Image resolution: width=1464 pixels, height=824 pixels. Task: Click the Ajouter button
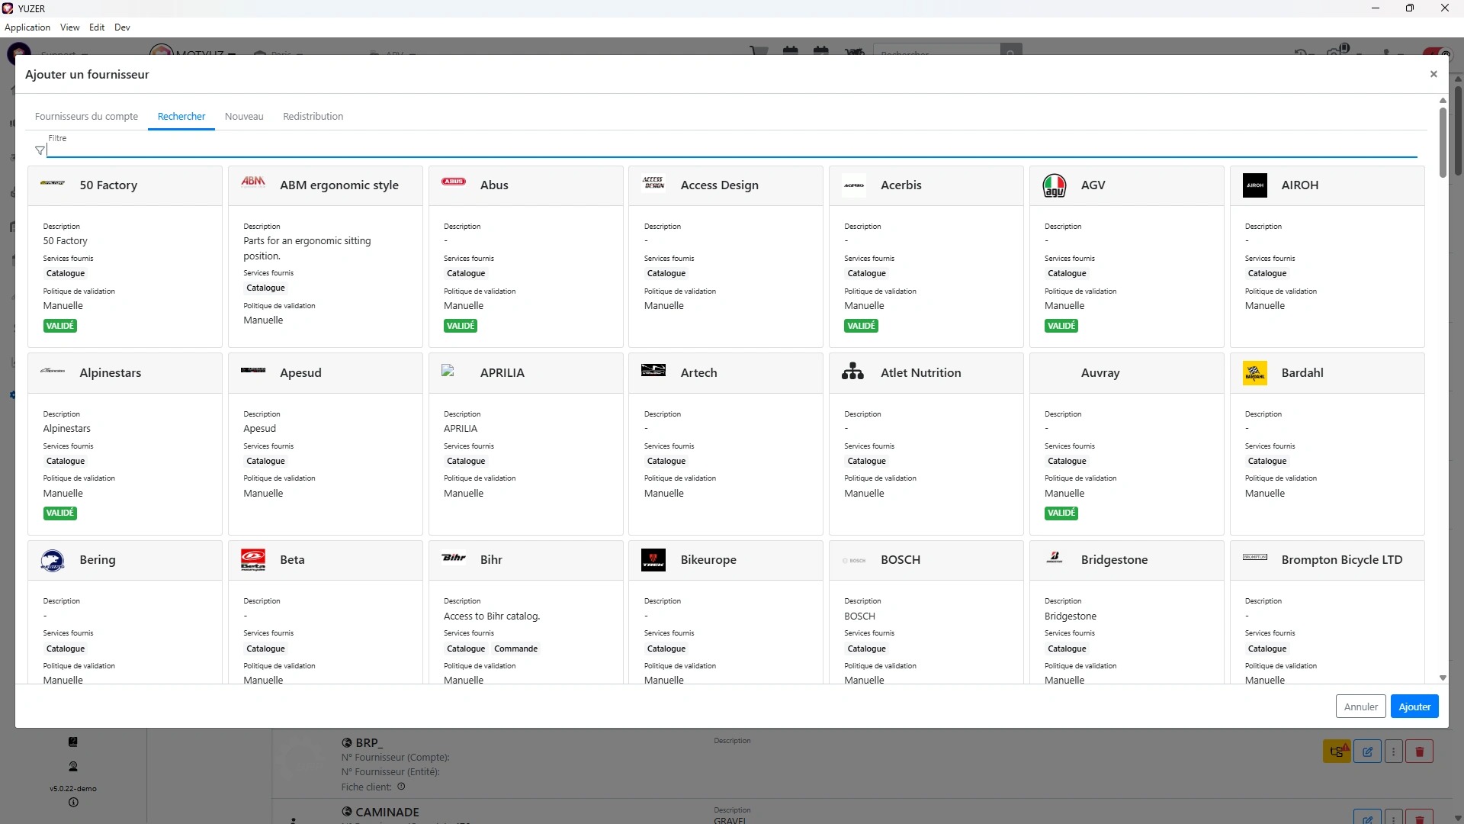click(x=1414, y=707)
